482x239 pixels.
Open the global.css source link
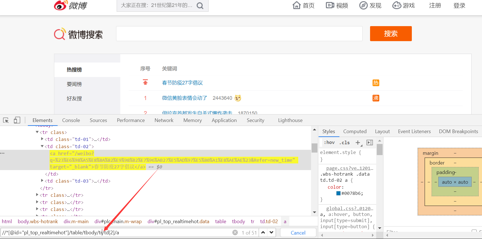pos(350,208)
